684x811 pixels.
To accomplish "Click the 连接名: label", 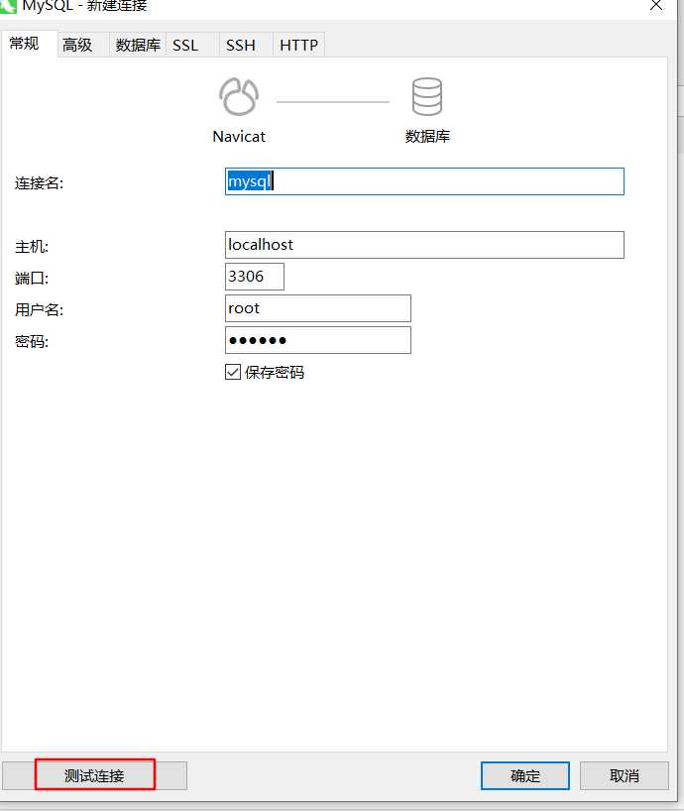I will pos(40,183).
